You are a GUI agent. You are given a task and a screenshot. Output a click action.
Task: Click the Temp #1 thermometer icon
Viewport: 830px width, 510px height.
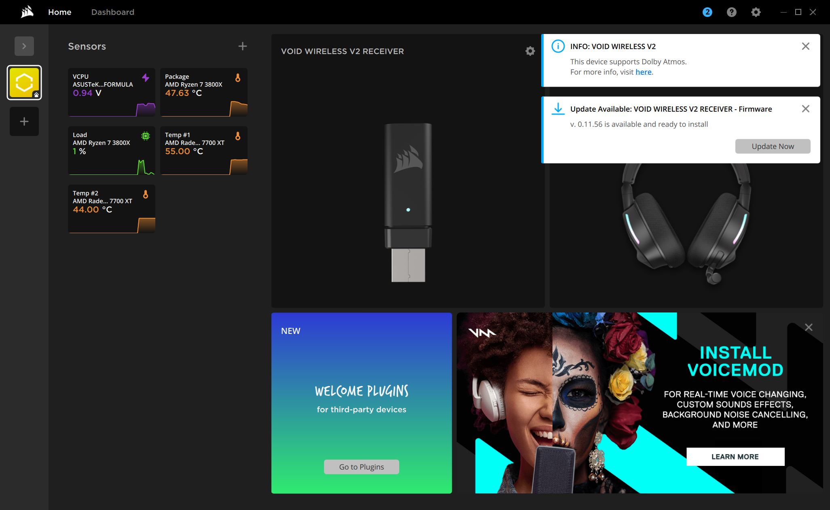(238, 136)
